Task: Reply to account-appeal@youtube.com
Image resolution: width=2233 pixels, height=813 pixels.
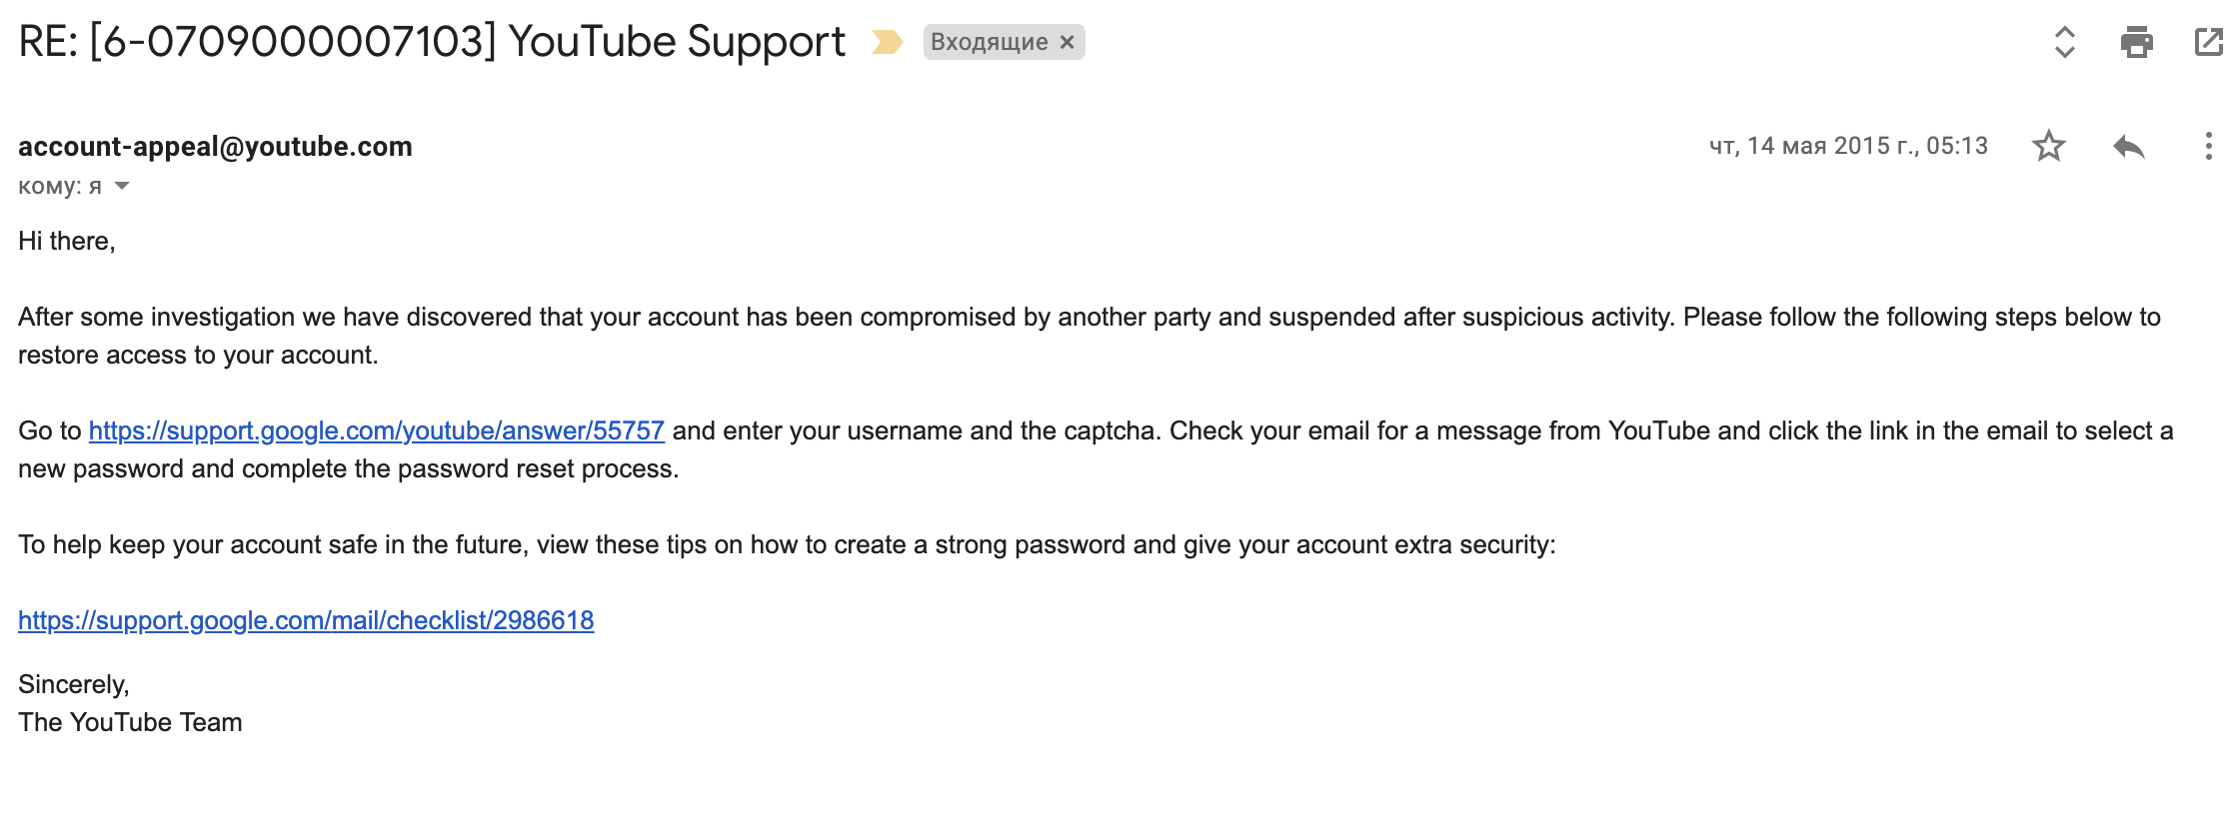Action: [2129, 147]
